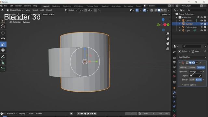The image size is (208, 117).
Task: Toggle Collection exclude checkbox
Action: [x=198, y=17]
